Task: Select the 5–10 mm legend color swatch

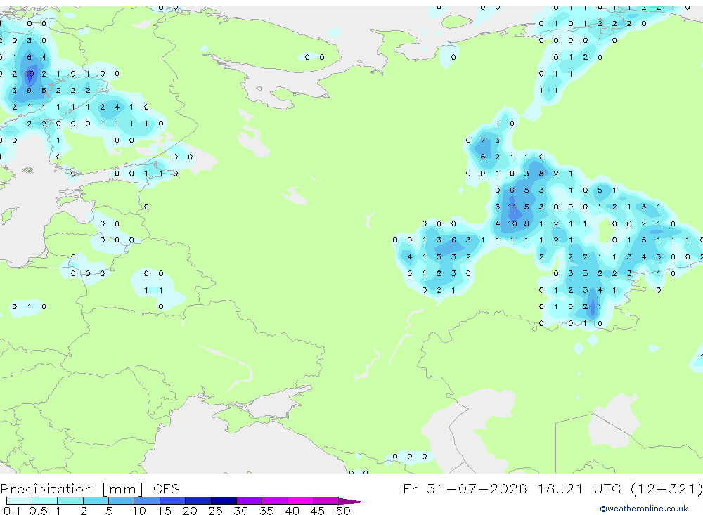Action: [121, 501]
